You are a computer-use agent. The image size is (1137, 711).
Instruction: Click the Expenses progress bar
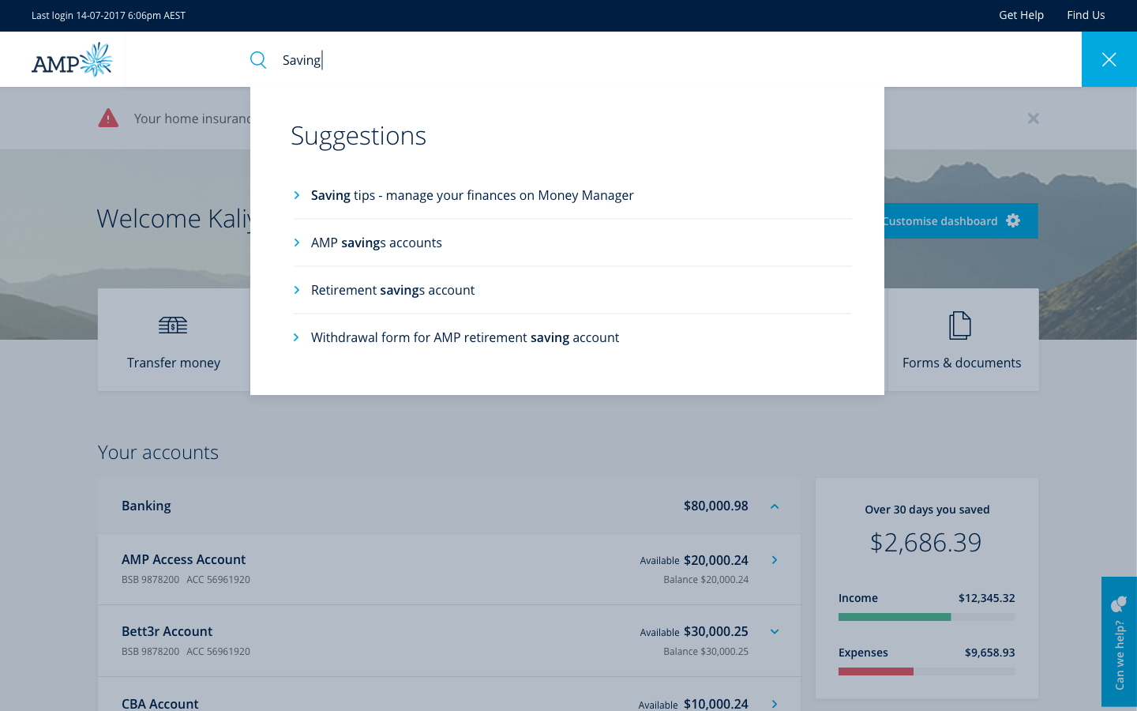pyautogui.click(x=927, y=671)
